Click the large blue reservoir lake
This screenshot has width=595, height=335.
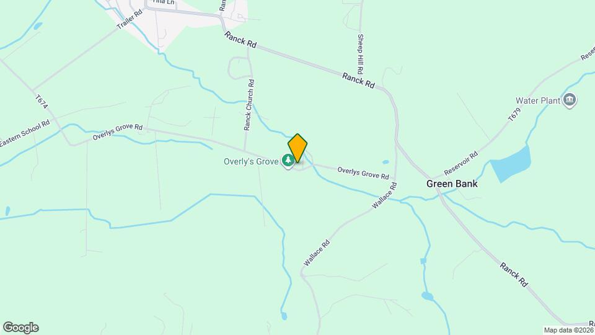click(511, 163)
